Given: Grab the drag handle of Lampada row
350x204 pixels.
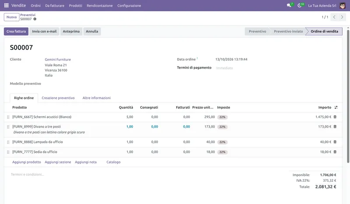Looking at the screenshot, I should point(8,142).
